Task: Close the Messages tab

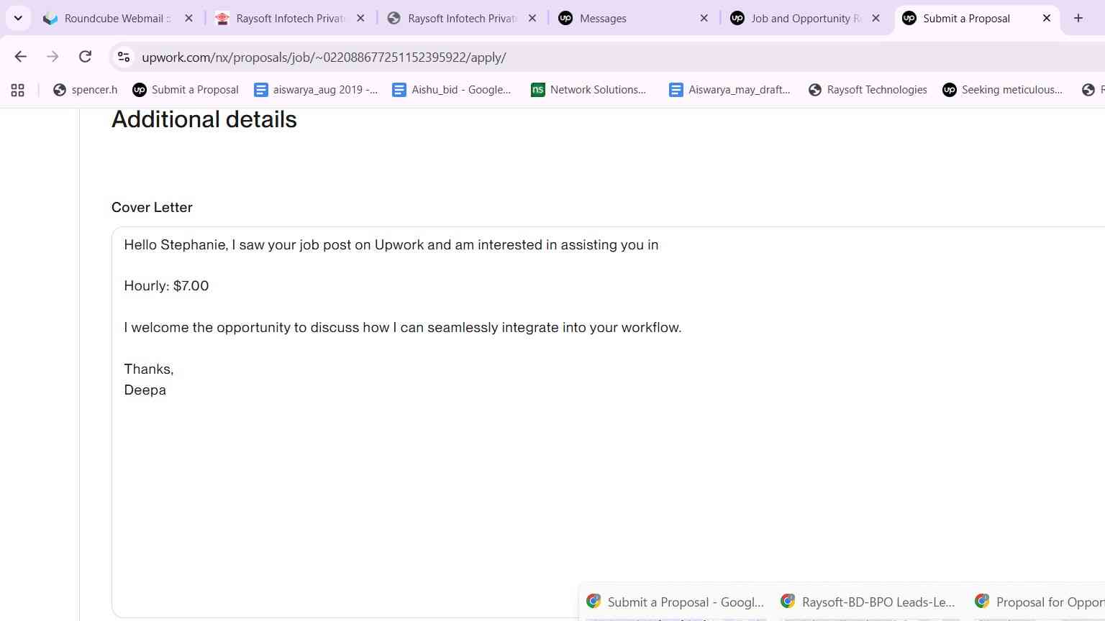Action: coord(704,19)
